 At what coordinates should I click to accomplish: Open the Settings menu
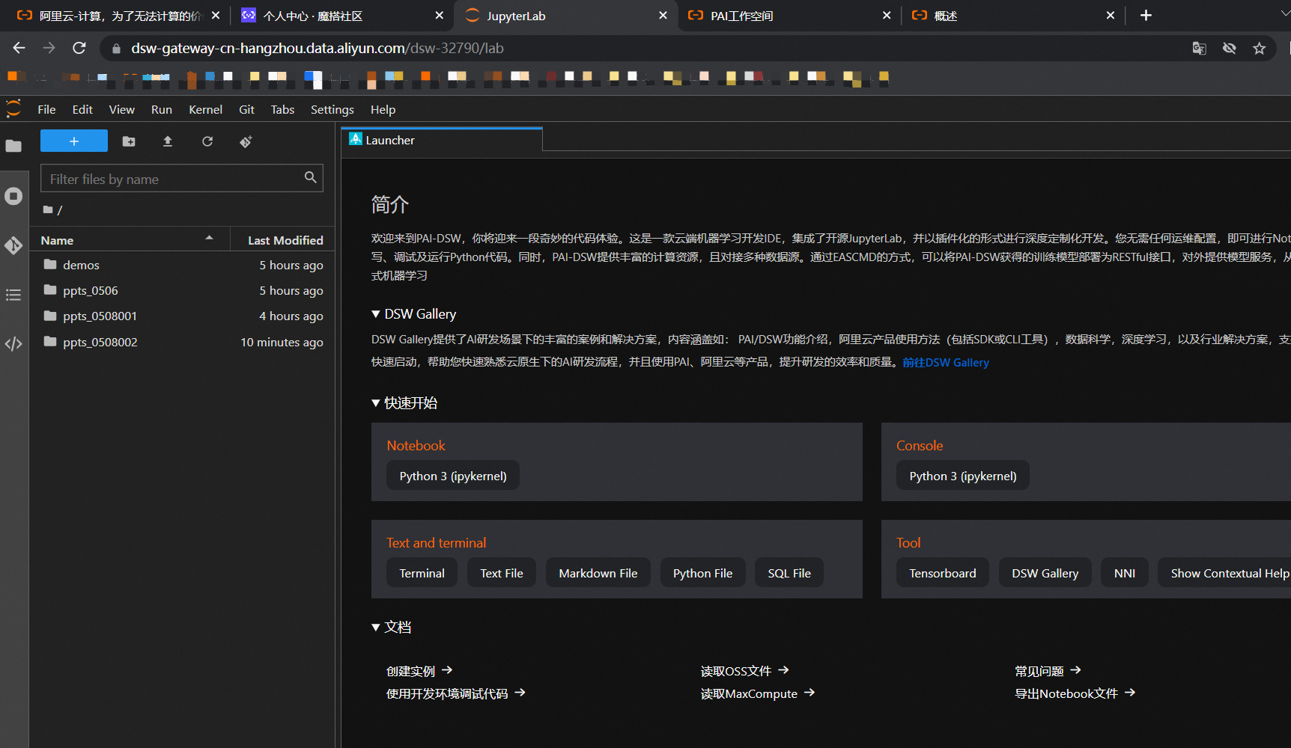point(332,109)
